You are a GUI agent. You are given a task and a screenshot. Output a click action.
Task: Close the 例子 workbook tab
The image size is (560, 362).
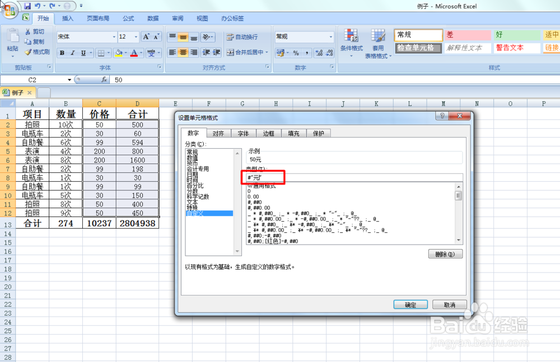click(30, 92)
